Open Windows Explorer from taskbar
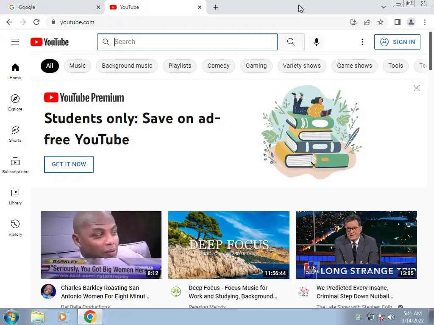 tap(38, 317)
